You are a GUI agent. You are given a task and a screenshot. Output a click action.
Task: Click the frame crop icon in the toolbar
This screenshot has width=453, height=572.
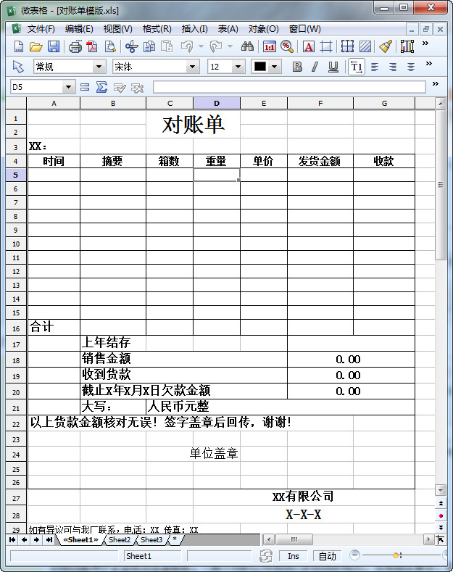[326, 46]
